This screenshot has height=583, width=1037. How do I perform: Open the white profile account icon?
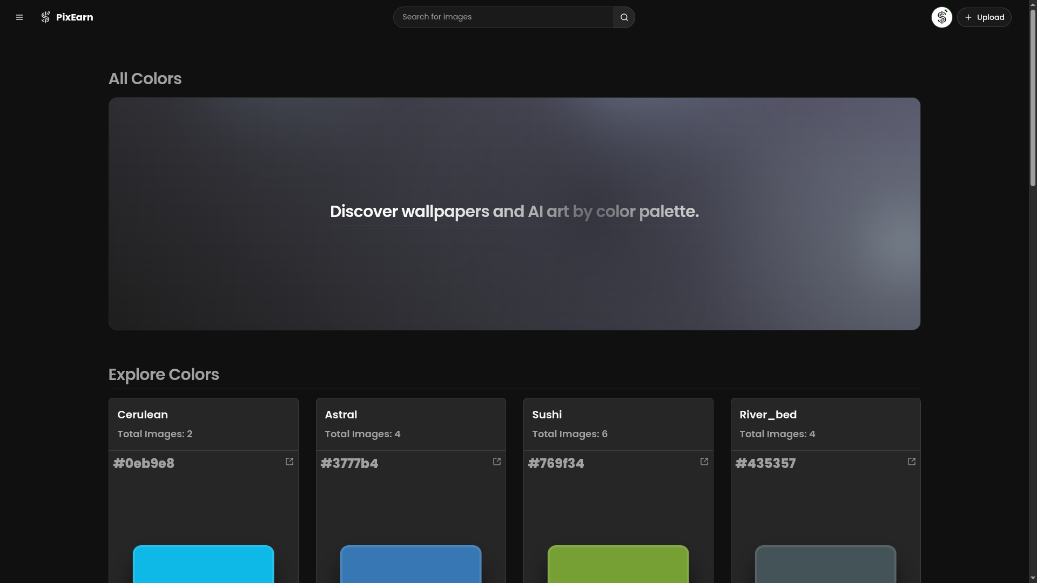[x=941, y=17]
